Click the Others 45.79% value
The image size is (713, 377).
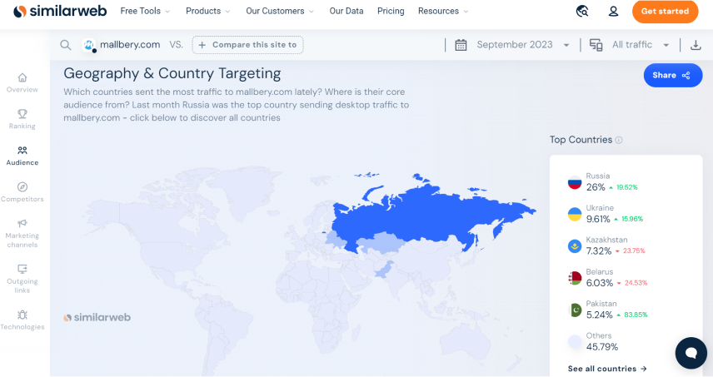[x=602, y=347]
